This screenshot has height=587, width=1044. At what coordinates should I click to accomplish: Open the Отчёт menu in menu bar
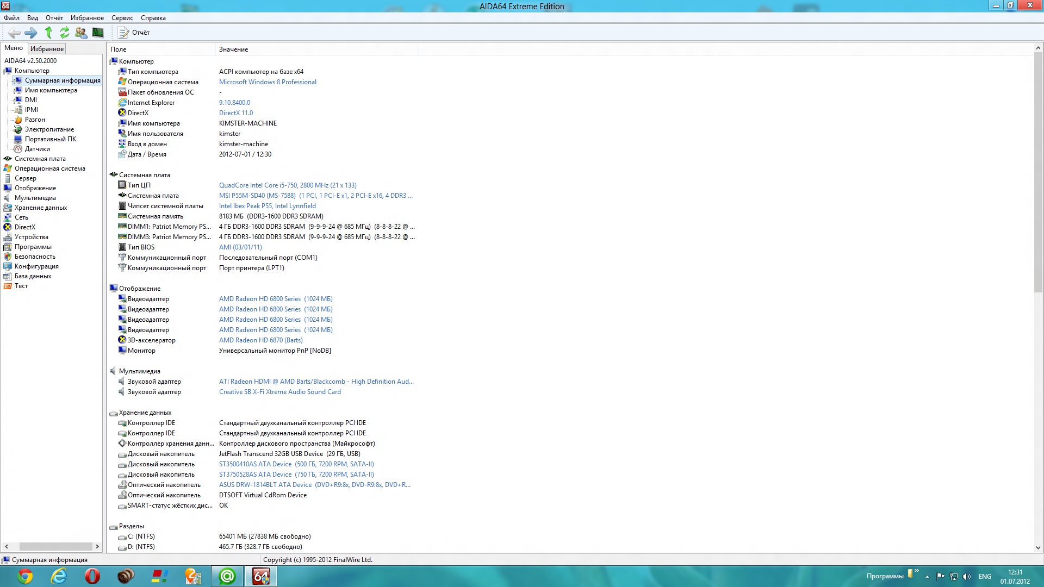(x=54, y=18)
